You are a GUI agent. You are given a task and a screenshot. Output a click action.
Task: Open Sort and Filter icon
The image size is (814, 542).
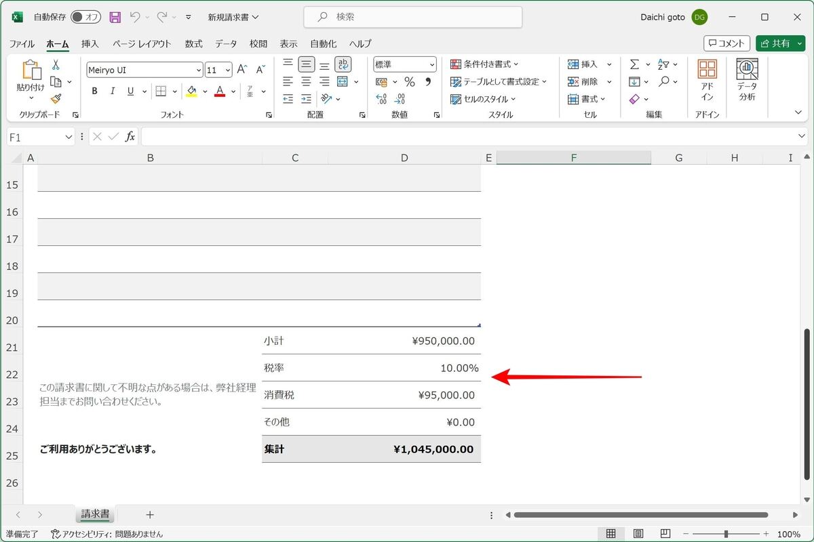tap(663, 64)
